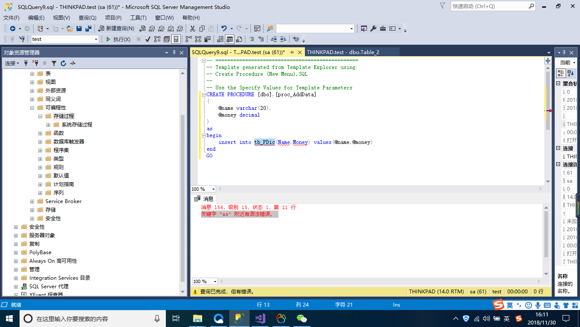Select Categorized view in Properties panel

(561, 73)
